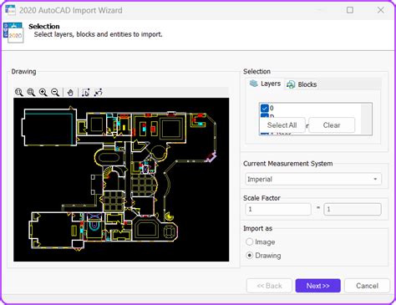The image size is (396, 305).
Task: Click the AutoCAD Import Wizard title icon
Action: pos(10,10)
